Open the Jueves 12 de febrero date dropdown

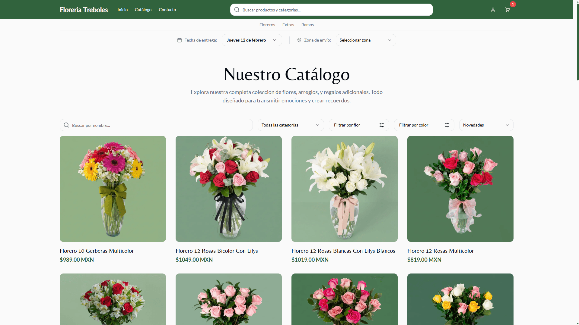pos(252,40)
